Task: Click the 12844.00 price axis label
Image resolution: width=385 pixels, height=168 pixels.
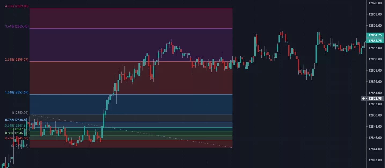Action: 375,149
